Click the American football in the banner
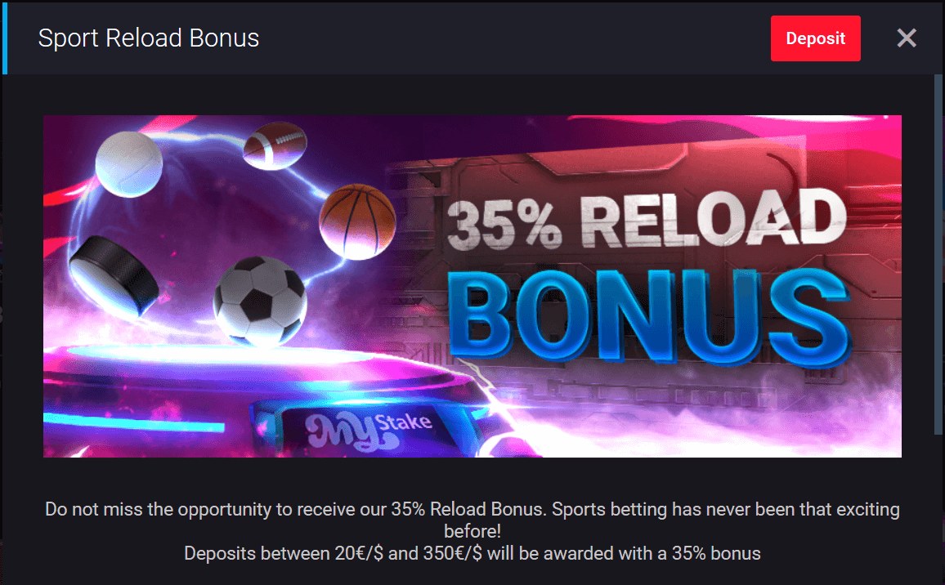945x585 pixels. [275, 145]
